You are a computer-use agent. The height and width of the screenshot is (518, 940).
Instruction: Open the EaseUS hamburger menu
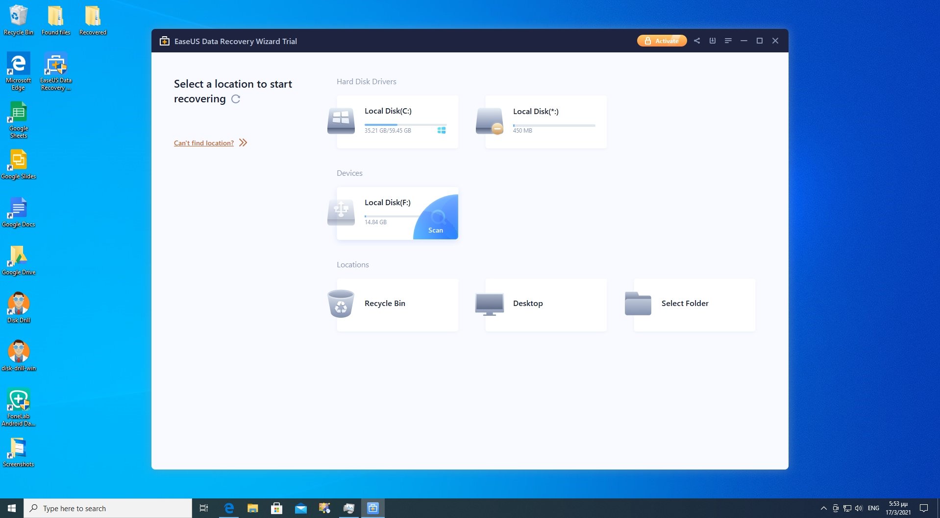tap(728, 41)
